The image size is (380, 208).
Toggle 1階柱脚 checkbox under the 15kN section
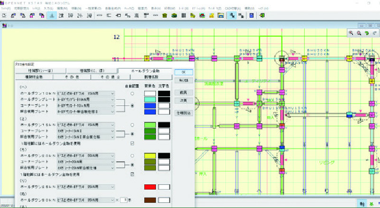(133, 143)
